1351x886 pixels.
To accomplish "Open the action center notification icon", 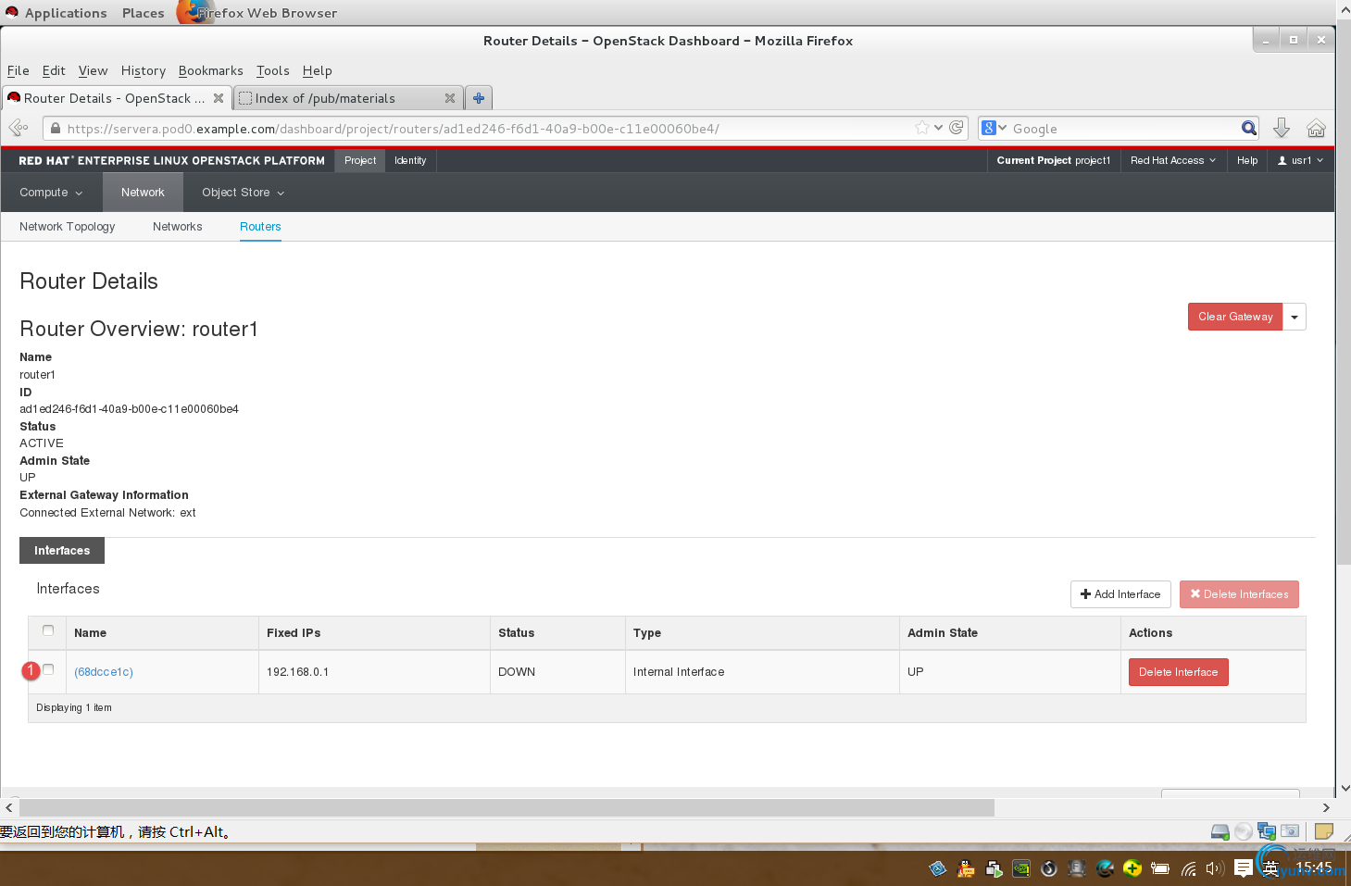I will tap(1244, 868).
